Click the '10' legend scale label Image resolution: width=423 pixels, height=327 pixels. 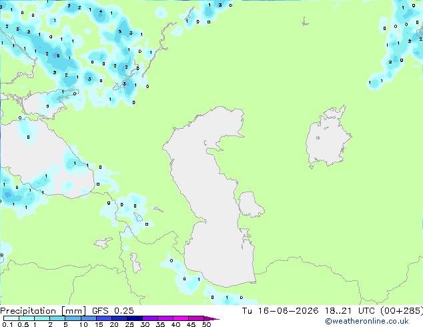[x=83, y=324]
